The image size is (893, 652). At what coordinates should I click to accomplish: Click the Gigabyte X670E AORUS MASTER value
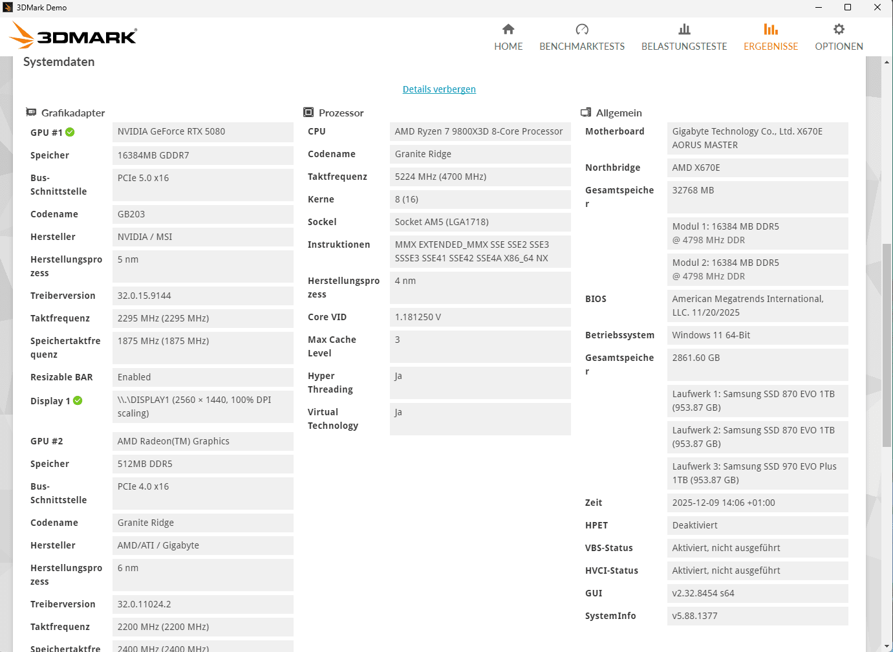[x=758, y=138]
